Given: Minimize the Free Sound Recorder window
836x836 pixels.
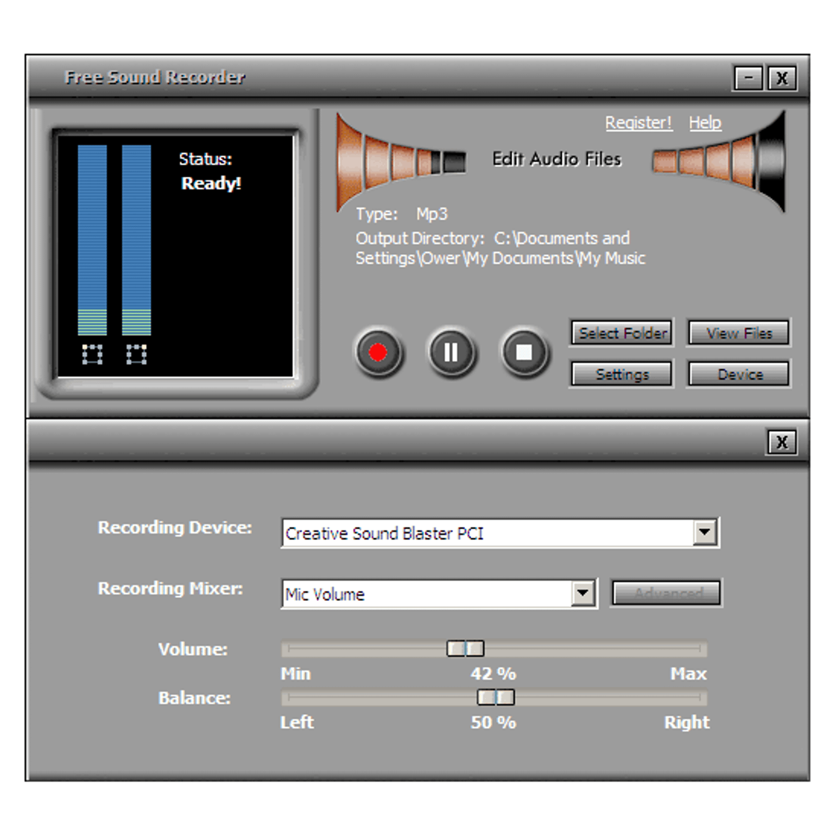Looking at the screenshot, I should click(x=748, y=78).
